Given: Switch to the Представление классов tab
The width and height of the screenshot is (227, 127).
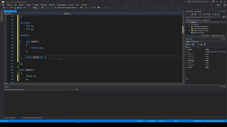Looking at the screenshot, I should [218, 36].
